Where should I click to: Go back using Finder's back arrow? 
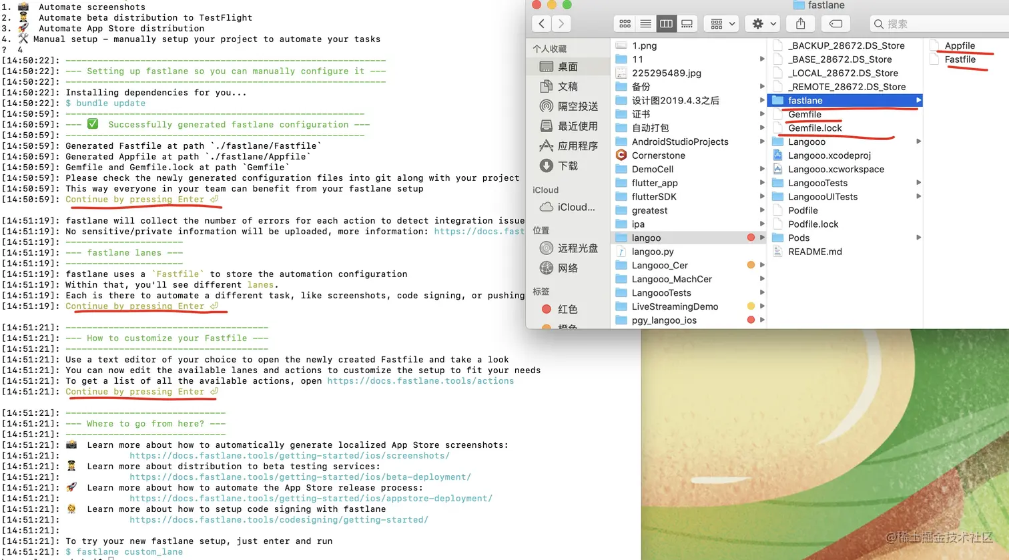point(542,24)
